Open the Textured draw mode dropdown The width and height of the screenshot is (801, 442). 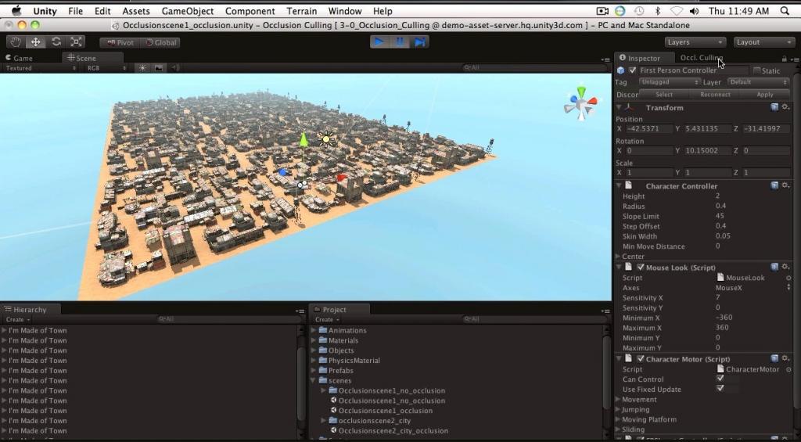click(x=40, y=68)
